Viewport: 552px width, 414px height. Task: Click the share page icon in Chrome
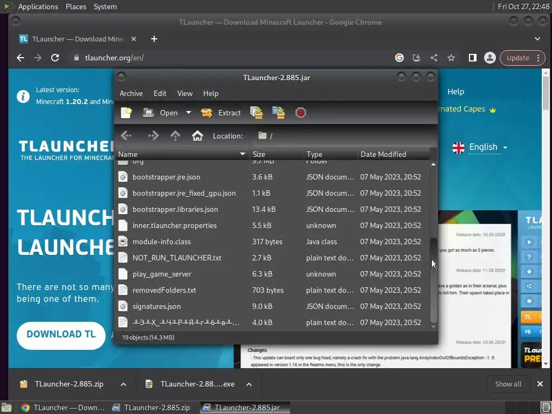434,58
